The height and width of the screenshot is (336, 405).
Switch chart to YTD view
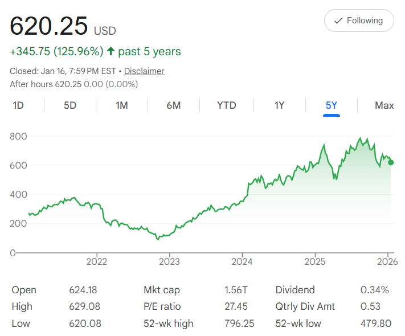coord(226,105)
